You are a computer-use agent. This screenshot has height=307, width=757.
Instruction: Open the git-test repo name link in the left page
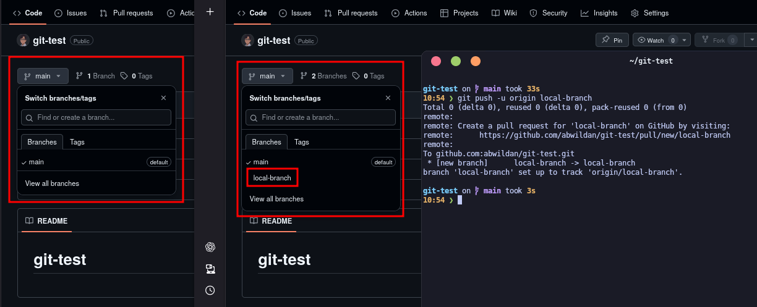[49, 41]
